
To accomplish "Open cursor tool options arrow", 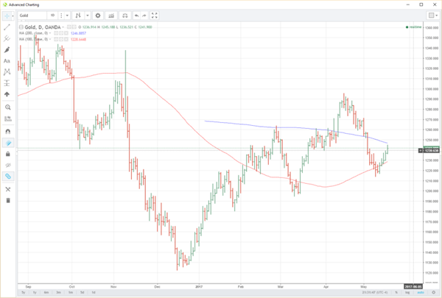I will pos(13,15).
